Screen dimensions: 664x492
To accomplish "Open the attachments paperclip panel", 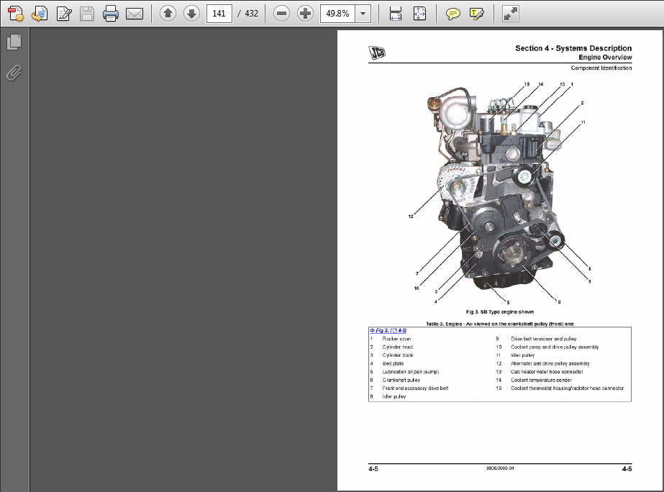I will coord(14,73).
